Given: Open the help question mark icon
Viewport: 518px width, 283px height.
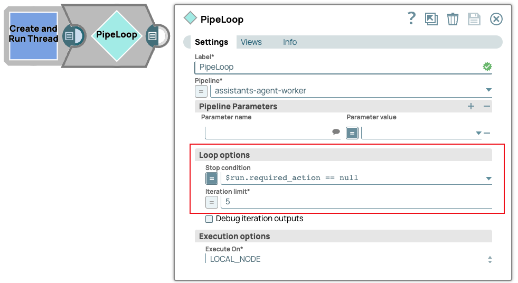Looking at the screenshot, I should pyautogui.click(x=412, y=19).
